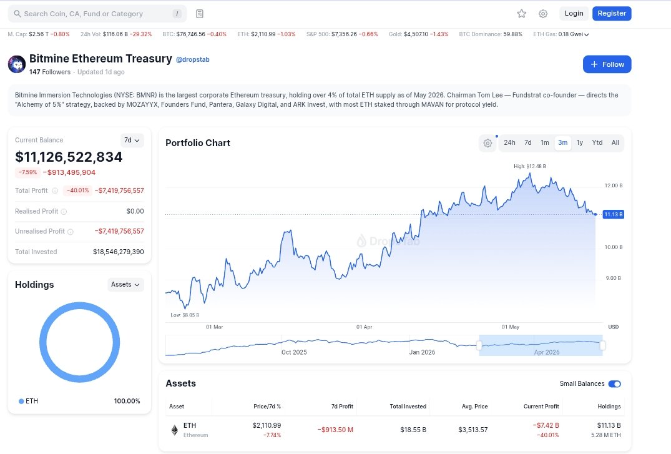This screenshot has width=671, height=454.
Task: Open the star favorites icon
Action: coord(521,14)
